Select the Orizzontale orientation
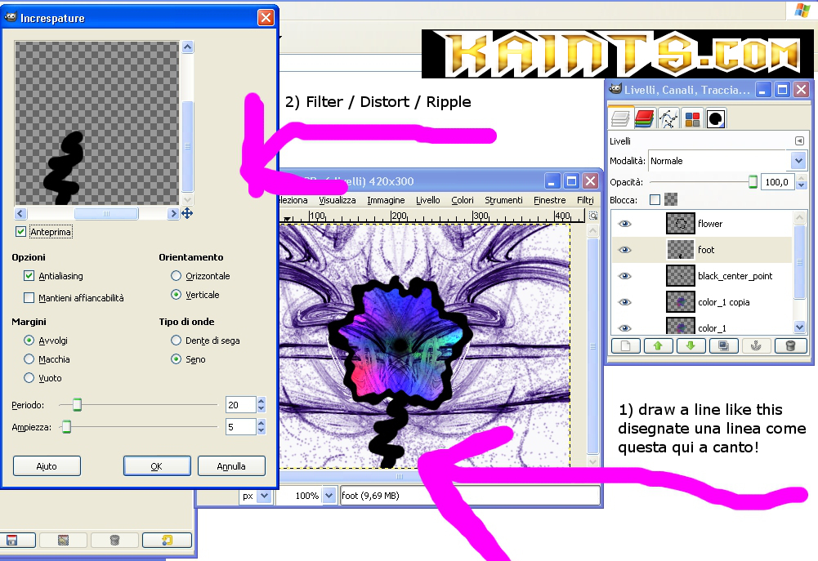 point(177,276)
